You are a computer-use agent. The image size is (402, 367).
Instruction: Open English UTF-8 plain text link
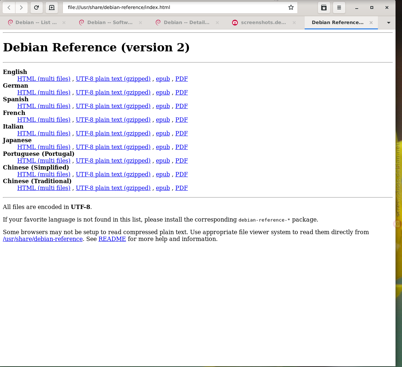(113, 79)
